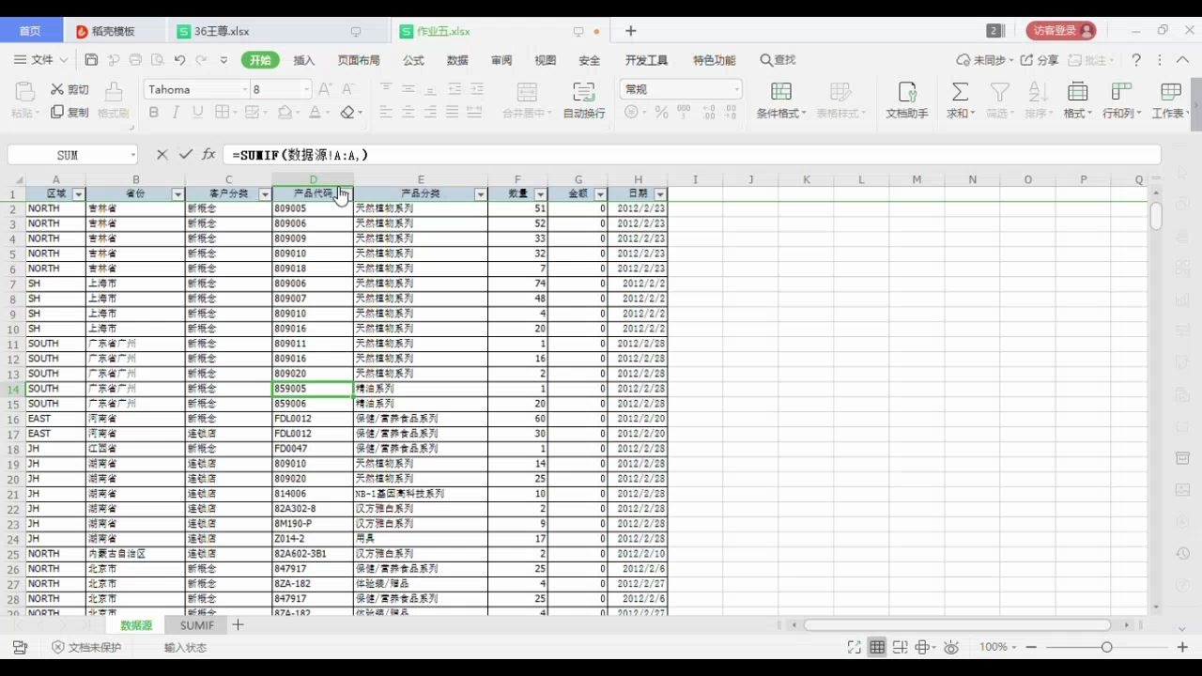Open the 插入 ribbon tab
Viewport: 1202px width, 676px height.
click(302, 60)
